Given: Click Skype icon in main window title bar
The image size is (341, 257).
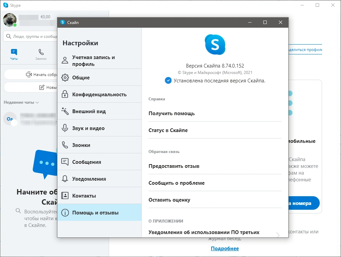Looking at the screenshot, I should pos(6,5).
